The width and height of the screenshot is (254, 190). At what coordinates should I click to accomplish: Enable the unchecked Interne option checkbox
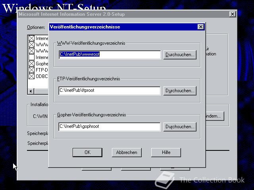[31, 57]
